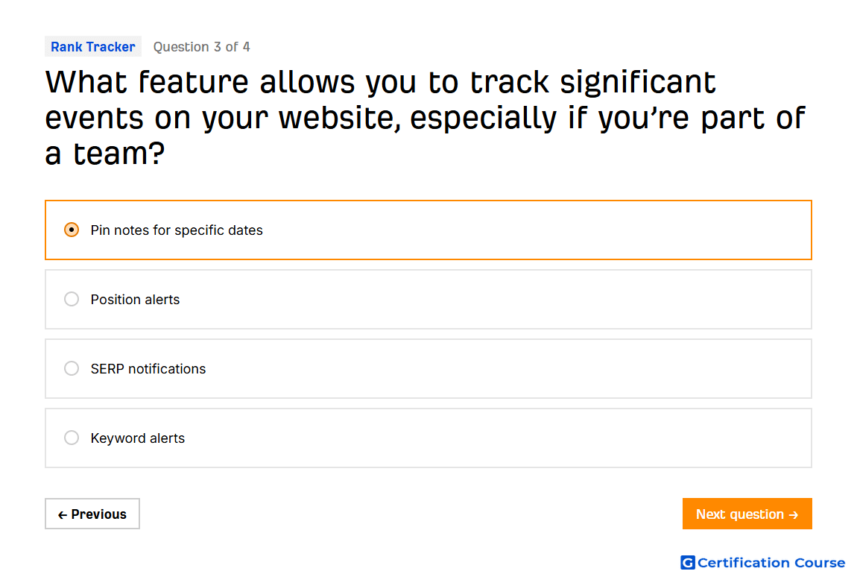The height and width of the screenshot is (577, 857).
Task: Click the Keyword alerts label text
Action: [138, 438]
